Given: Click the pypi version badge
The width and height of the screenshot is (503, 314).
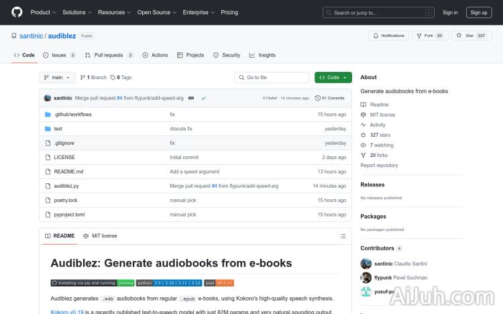Looking at the screenshot, I should pos(219,283).
